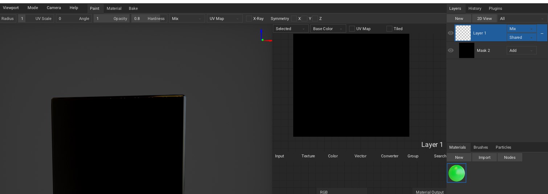This screenshot has height=194, width=548.
Task: Switch to the Brushes tab
Action: (x=481, y=147)
